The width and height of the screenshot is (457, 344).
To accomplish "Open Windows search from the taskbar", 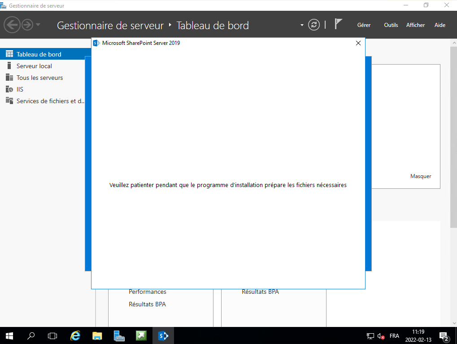I will point(31,336).
